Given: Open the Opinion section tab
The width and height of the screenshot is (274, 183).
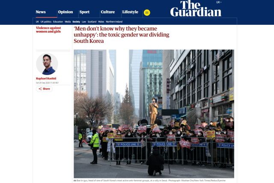Looking at the screenshot, I should tap(66, 12).
